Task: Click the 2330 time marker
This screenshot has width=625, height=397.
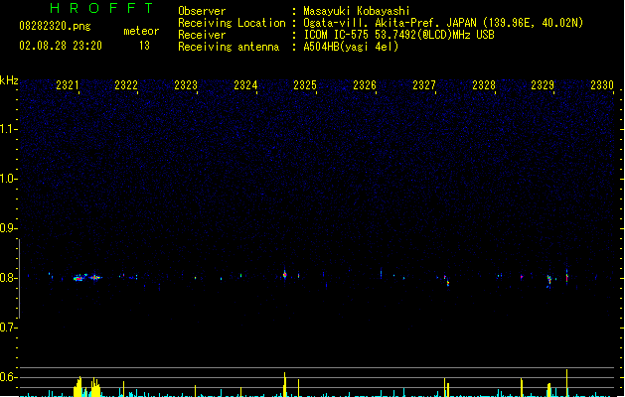Action: pos(602,85)
